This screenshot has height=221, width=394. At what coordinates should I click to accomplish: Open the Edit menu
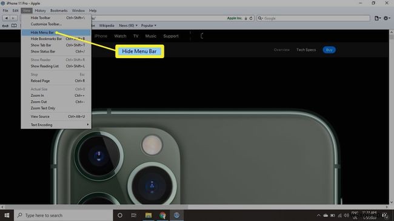coord(15,10)
